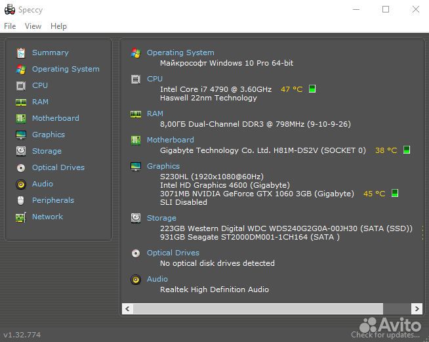The height and width of the screenshot is (342, 429).
Task: Select Operating System in the sidebar
Action: click(x=66, y=69)
